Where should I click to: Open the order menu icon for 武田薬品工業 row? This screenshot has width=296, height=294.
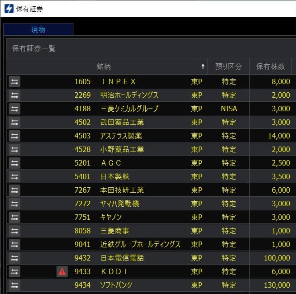click(14, 123)
